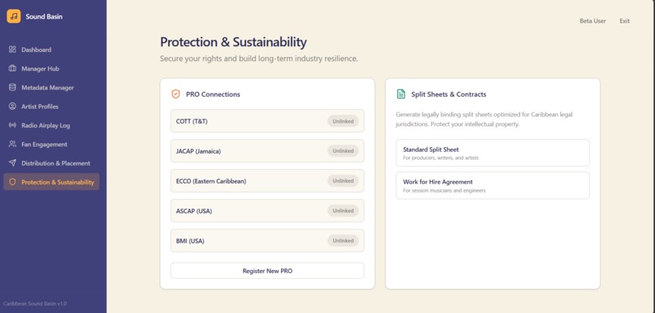Click the Protection & Sustainability page heading

pos(233,41)
